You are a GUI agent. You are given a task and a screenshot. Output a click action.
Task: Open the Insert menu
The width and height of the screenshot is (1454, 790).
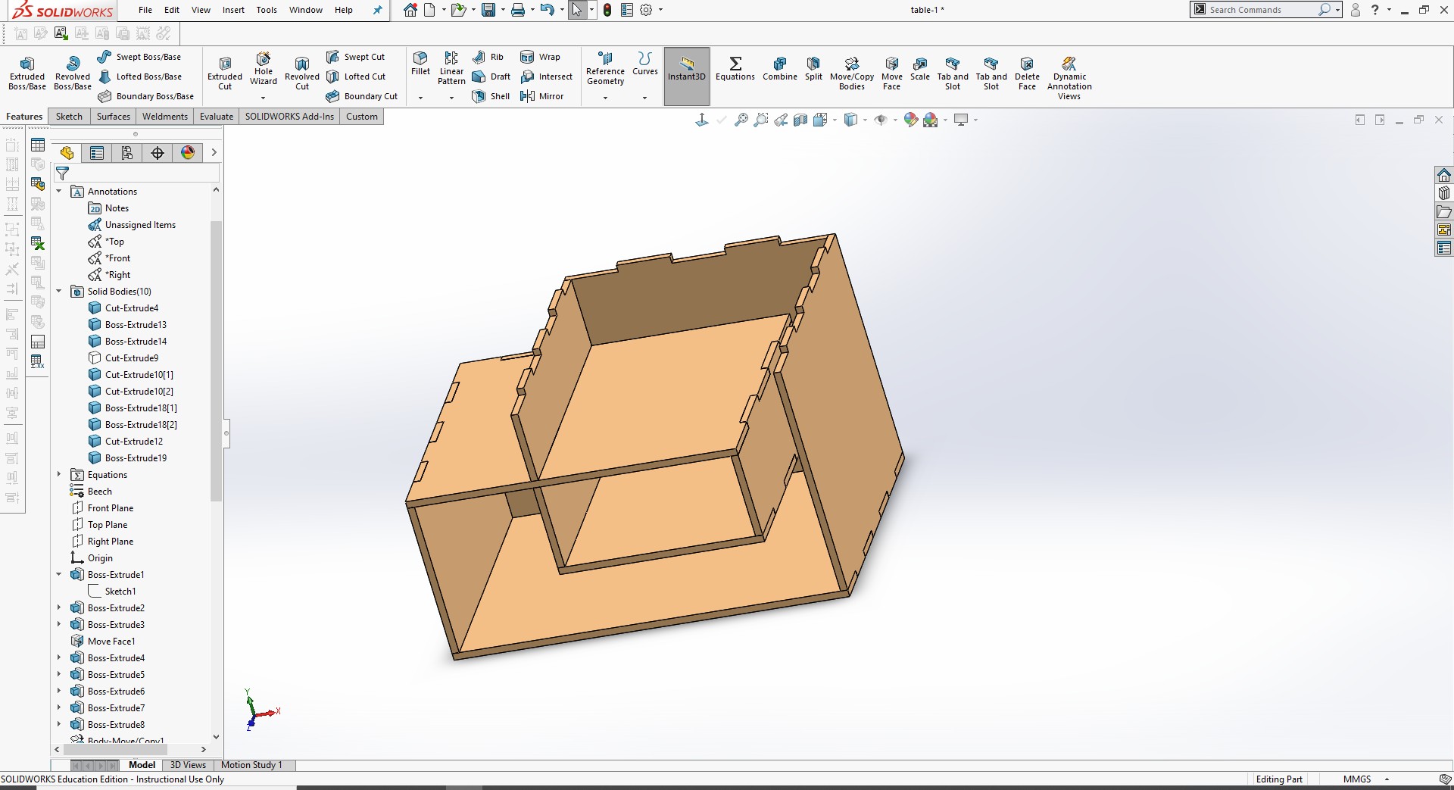pyautogui.click(x=233, y=10)
